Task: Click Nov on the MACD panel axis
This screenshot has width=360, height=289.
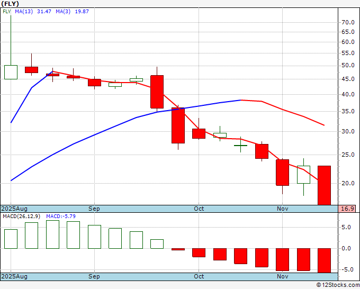Action: click(x=282, y=276)
